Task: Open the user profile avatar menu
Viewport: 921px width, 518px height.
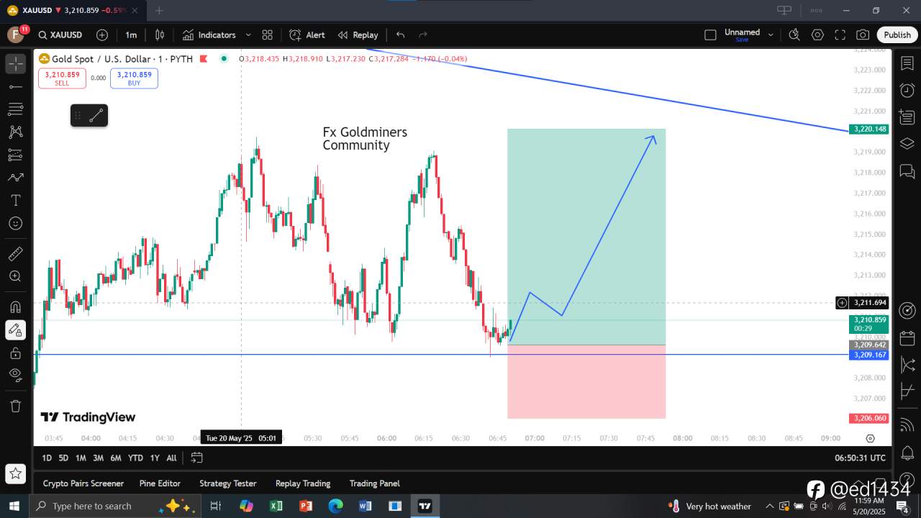Action: tap(15, 35)
